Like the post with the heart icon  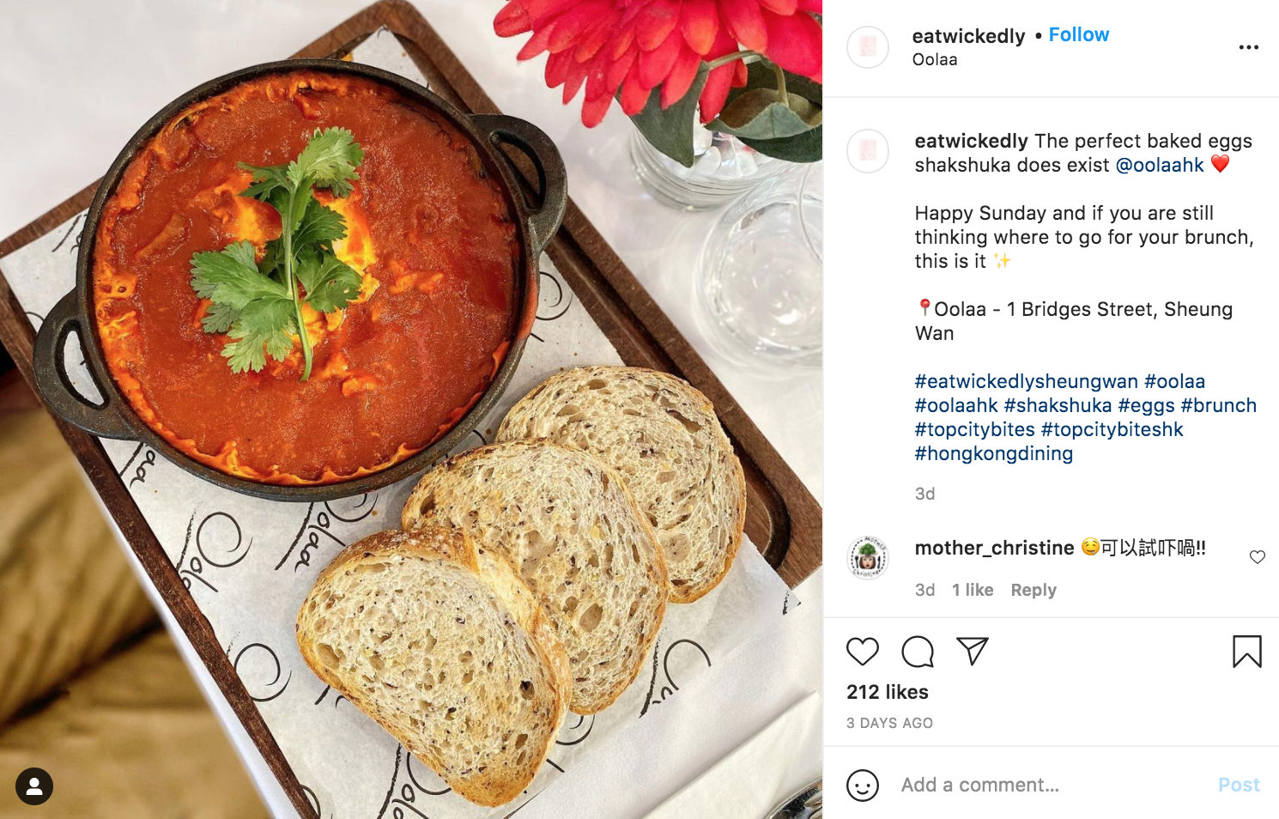863,652
